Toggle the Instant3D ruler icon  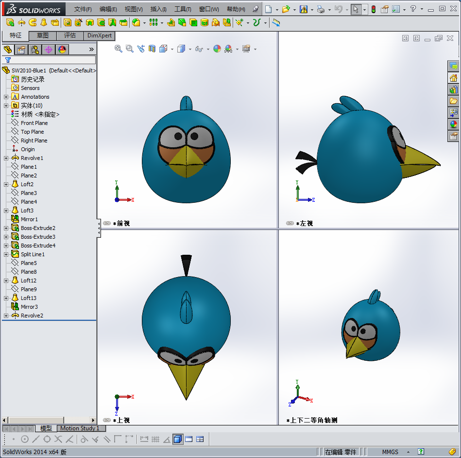(x=276, y=22)
